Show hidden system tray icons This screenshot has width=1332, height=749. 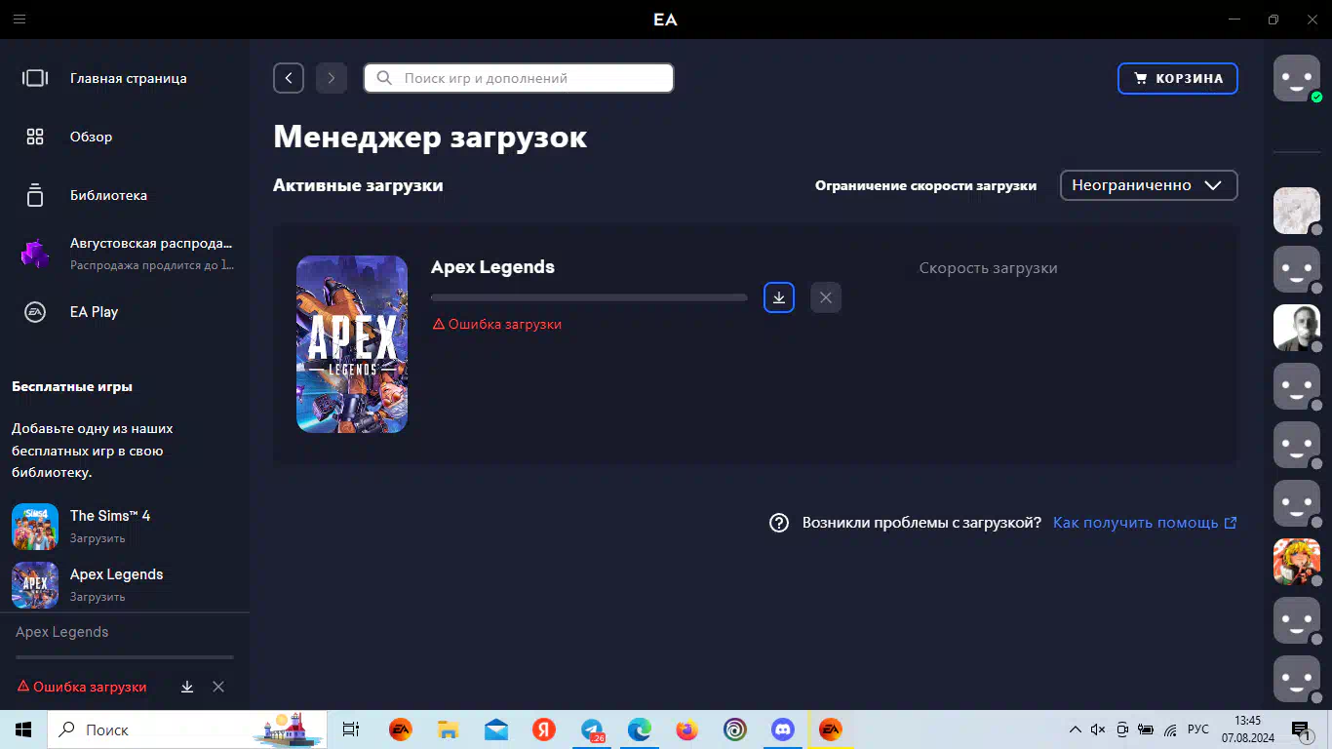coord(1075,729)
